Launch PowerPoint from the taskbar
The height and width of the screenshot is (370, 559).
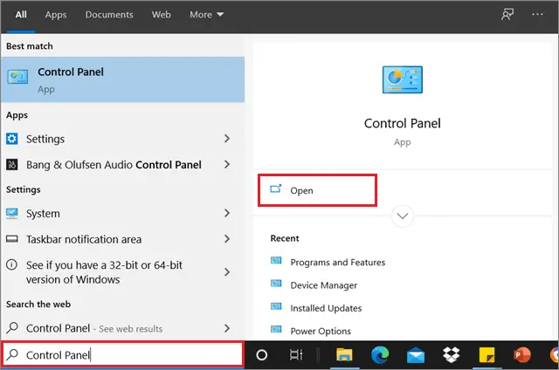point(522,355)
